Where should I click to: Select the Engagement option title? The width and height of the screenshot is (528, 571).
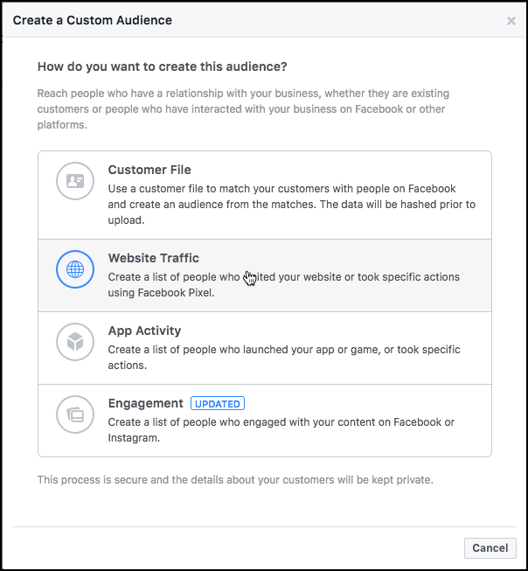[145, 403]
